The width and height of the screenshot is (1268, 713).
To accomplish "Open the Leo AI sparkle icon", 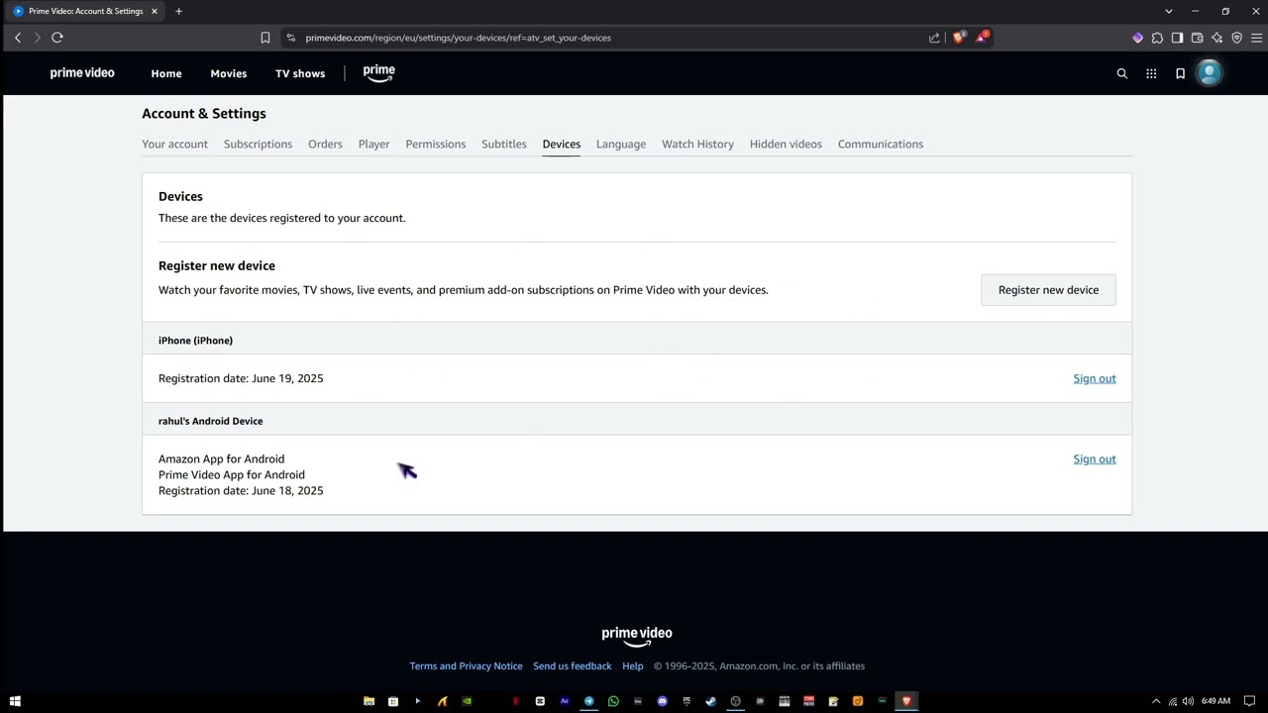I will point(1216,38).
